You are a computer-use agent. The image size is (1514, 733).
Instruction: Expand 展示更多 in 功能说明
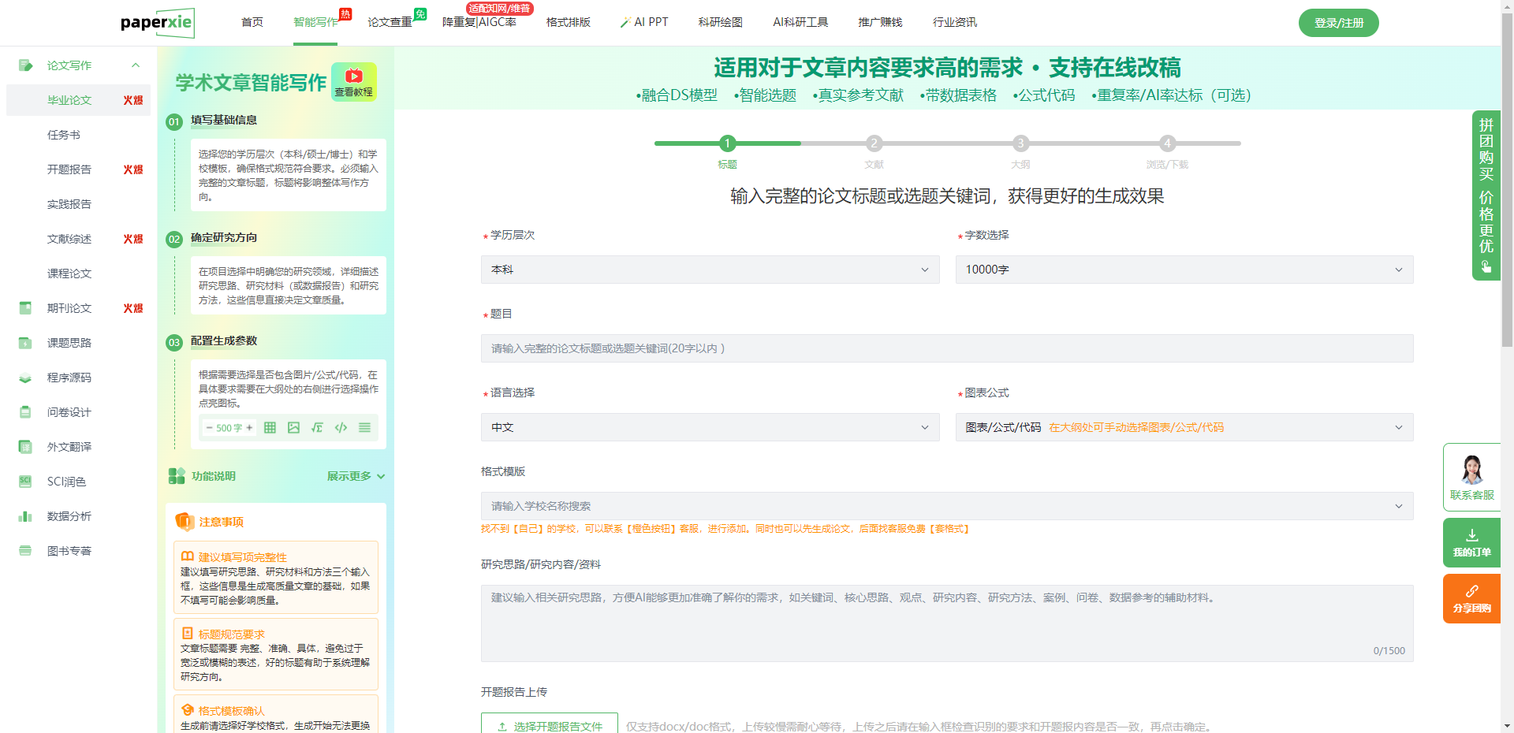point(356,476)
